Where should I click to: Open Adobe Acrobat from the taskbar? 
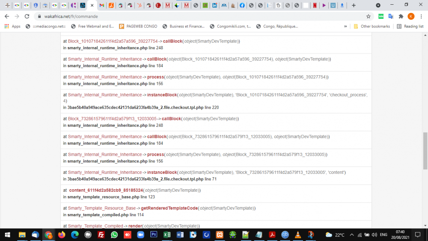272,235
